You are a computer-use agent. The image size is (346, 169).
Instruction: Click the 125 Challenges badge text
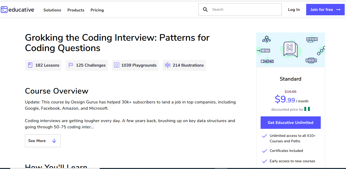[x=91, y=65]
